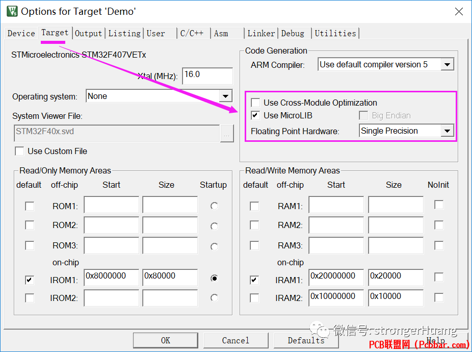Click the RAM1 Start address field

336,205
